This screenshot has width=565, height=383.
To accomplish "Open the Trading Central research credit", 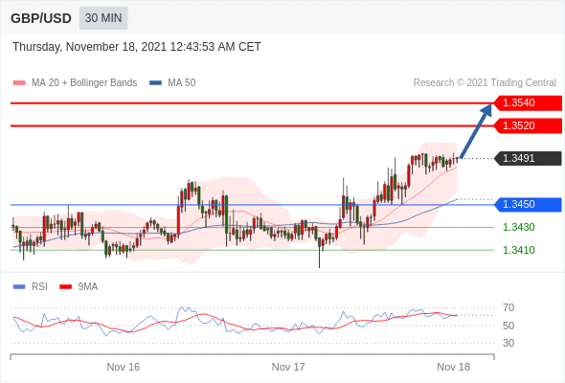I will [485, 83].
